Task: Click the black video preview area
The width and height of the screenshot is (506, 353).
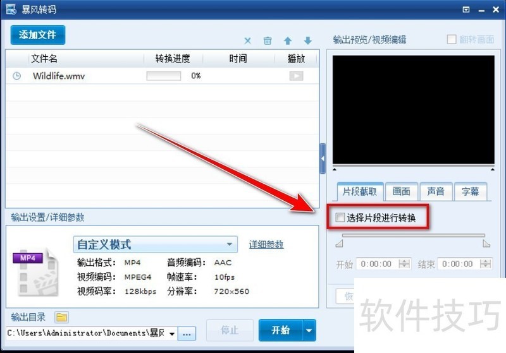Action: 414,110
